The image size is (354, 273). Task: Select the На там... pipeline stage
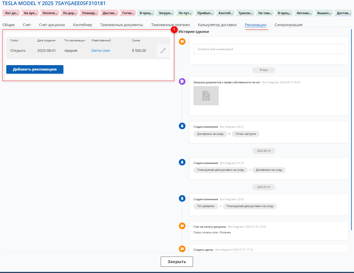point(265,13)
